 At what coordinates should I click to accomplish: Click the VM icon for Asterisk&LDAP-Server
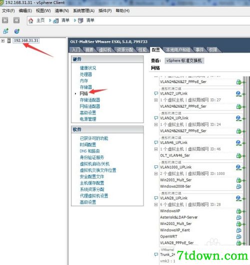(238, 217)
